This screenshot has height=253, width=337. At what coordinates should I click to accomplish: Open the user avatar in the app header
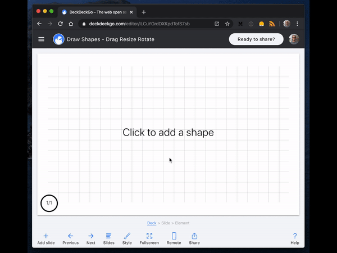point(294,39)
